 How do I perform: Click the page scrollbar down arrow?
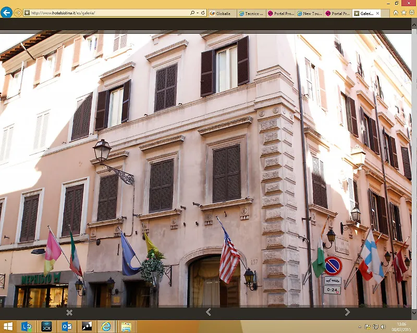(414, 313)
